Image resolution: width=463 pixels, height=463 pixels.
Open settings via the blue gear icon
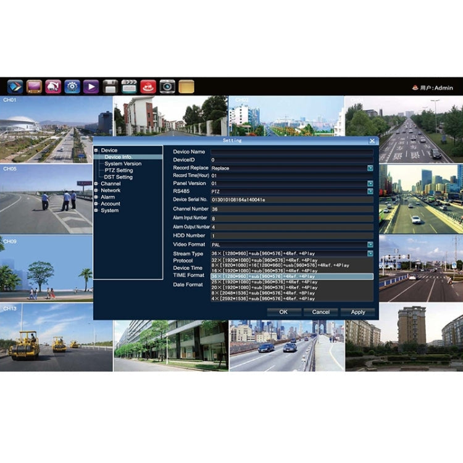(72, 86)
